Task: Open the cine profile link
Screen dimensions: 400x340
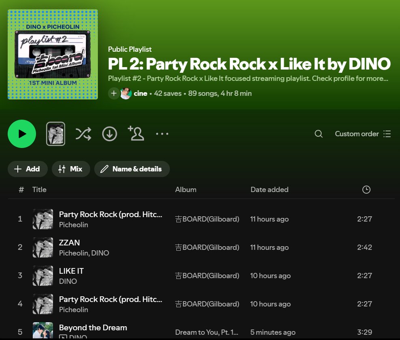Action: [141, 93]
